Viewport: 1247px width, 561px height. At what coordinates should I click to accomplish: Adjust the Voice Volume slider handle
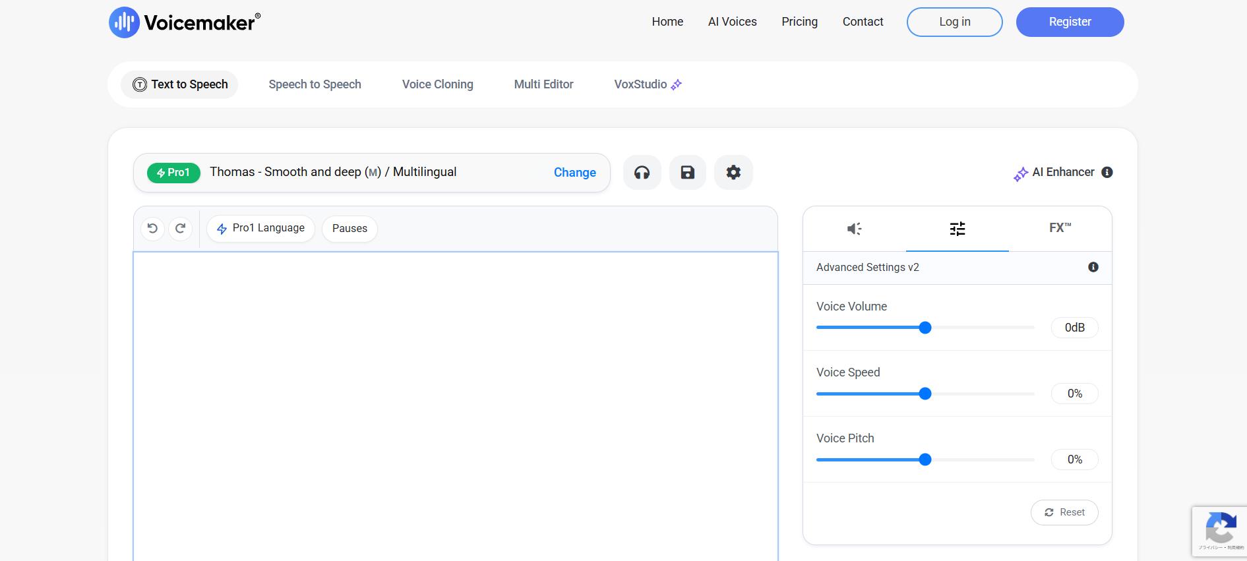(x=925, y=328)
